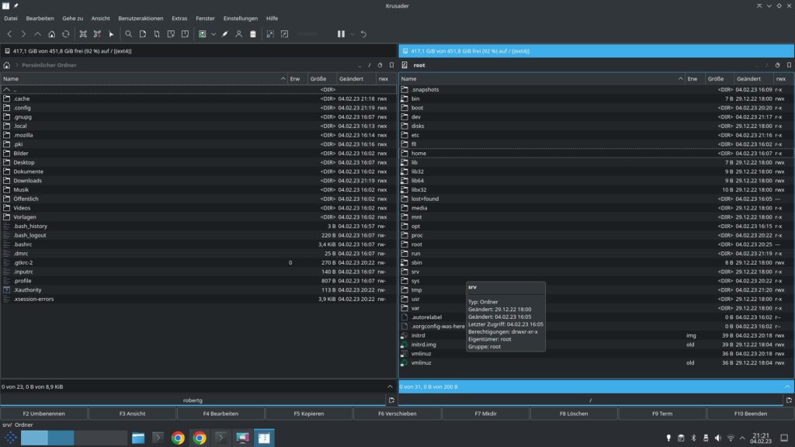Open the Gehe zu menu
This screenshot has width=795, height=447.
point(72,19)
